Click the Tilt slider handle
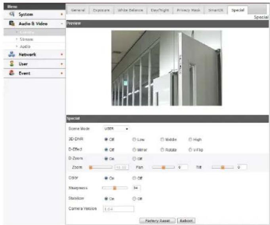270x225 pixels. pos(222,167)
